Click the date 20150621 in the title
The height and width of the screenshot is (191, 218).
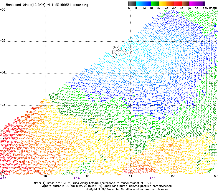63,5
